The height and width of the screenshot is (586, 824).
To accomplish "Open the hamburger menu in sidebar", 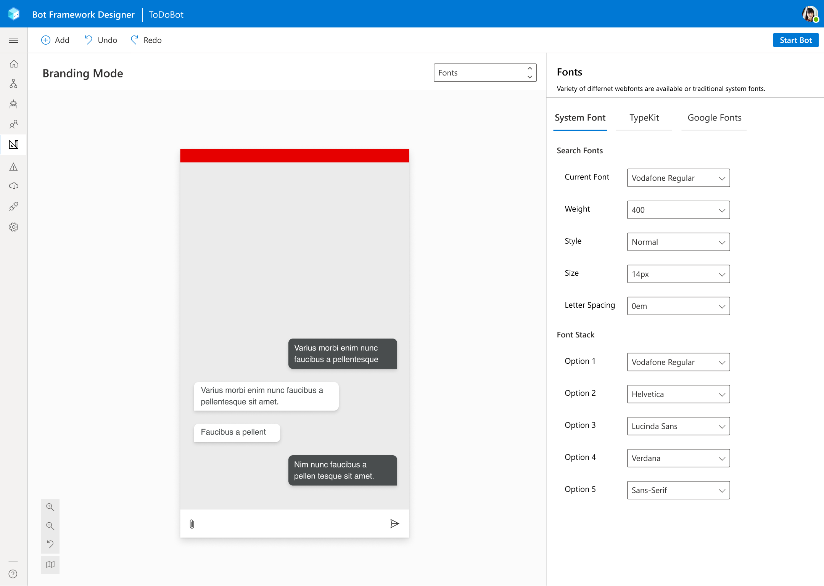I will pos(14,40).
